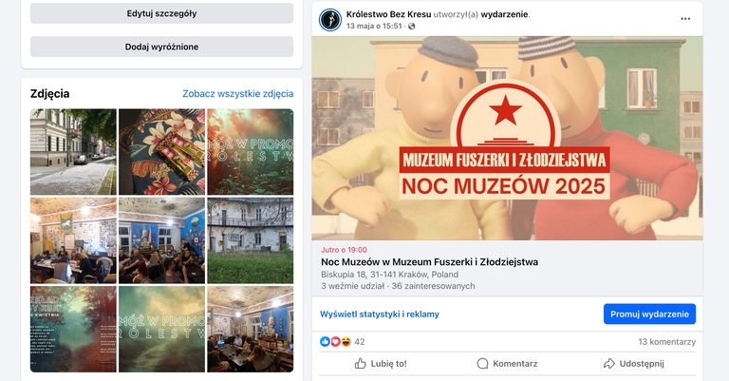Open the floral fabric photo thumbnail
The image size is (729, 381).
[x=161, y=152]
